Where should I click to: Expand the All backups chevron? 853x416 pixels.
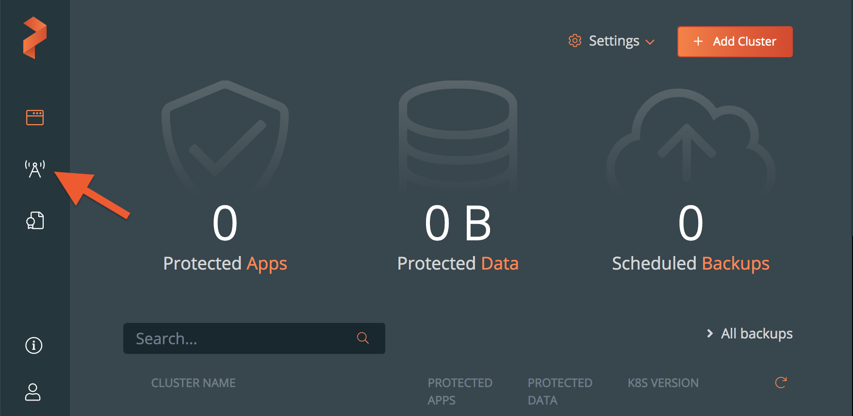710,334
